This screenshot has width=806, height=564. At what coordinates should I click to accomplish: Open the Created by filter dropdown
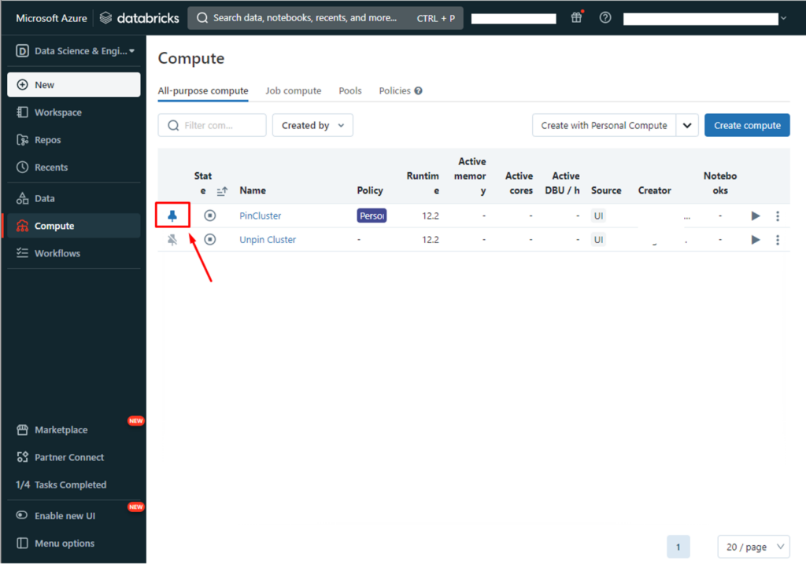coord(312,125)
